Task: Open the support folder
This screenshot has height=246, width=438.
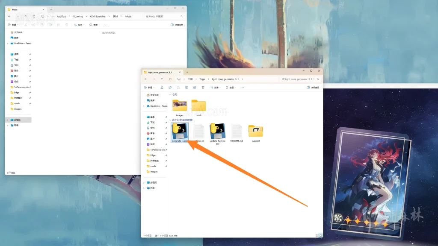Action: click(x=255, y=131)
